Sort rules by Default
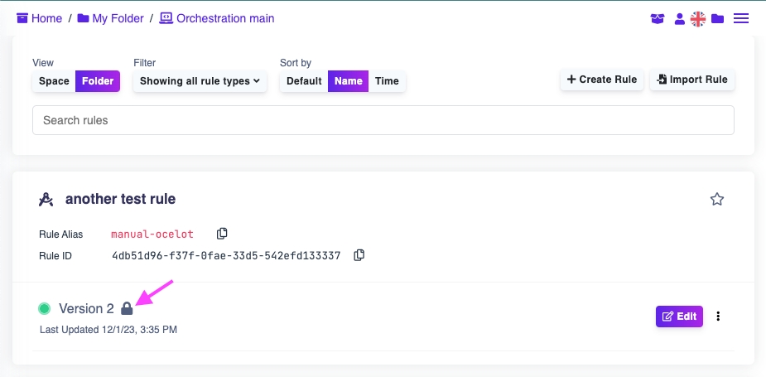 [x=304, y=81]
